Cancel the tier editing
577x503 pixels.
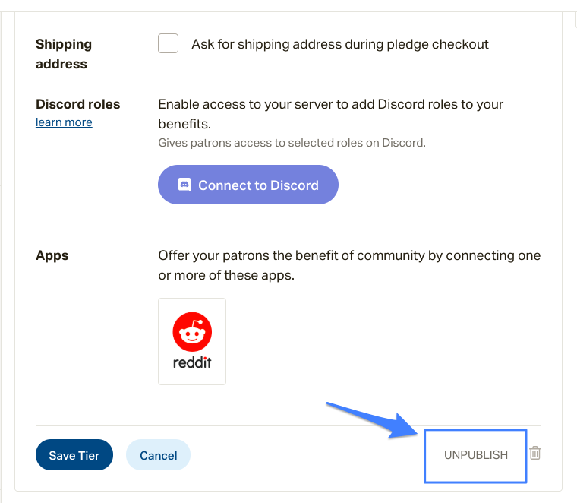158,455
